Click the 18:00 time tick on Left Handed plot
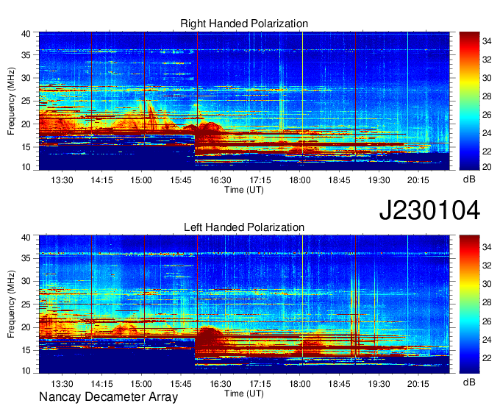 [x=300, y=384]
